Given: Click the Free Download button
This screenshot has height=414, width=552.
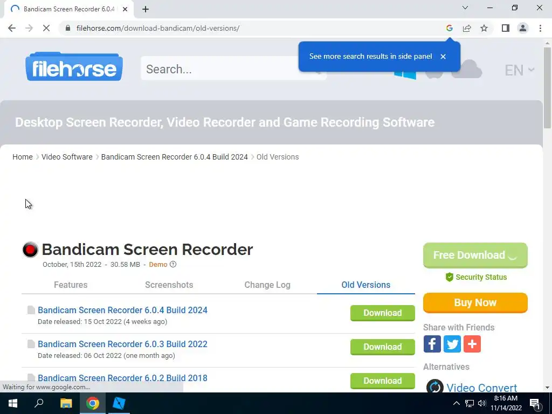Looking at the screenshot, I should click(475, 255).
